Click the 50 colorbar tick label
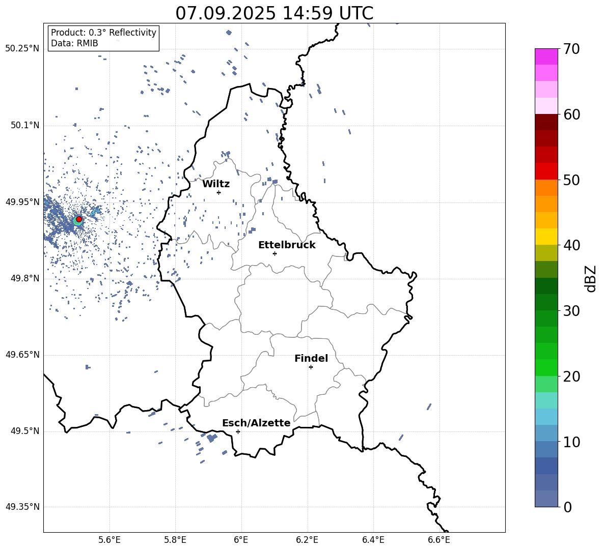The height and width of the screenshot is (550, 603). coord(571,180)
